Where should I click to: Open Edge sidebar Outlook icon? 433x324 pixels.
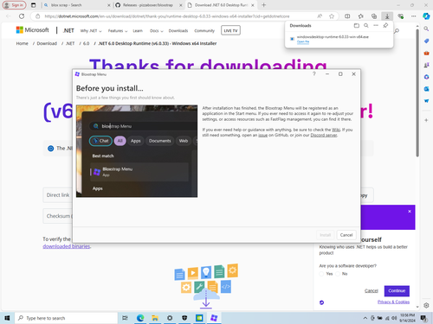(x=426, y=89)
